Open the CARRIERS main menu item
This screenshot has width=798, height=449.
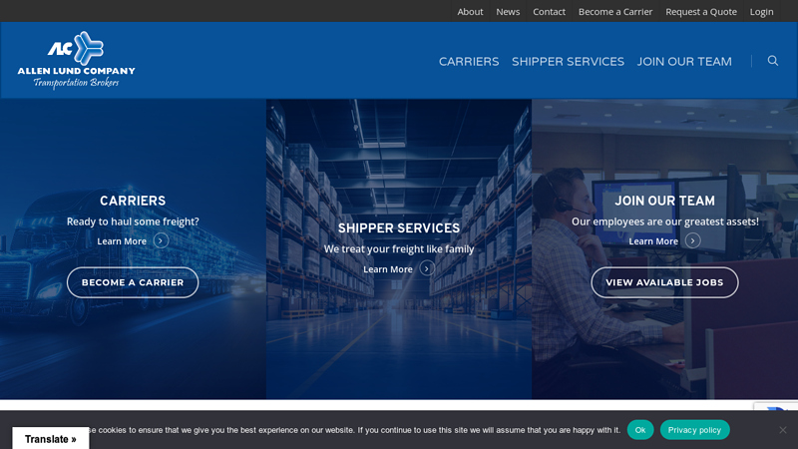[x=469, y=62]
